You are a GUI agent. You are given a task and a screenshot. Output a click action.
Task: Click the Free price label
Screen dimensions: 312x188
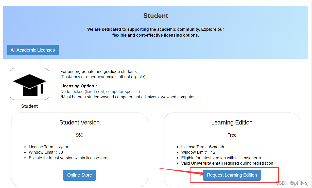coord(232,135)
